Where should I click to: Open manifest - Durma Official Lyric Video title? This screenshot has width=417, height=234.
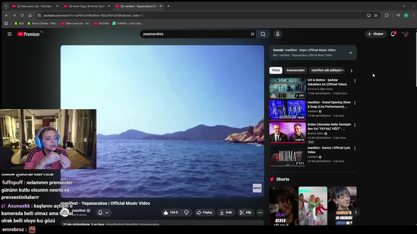pyautogui.click(x=329, y=150)
